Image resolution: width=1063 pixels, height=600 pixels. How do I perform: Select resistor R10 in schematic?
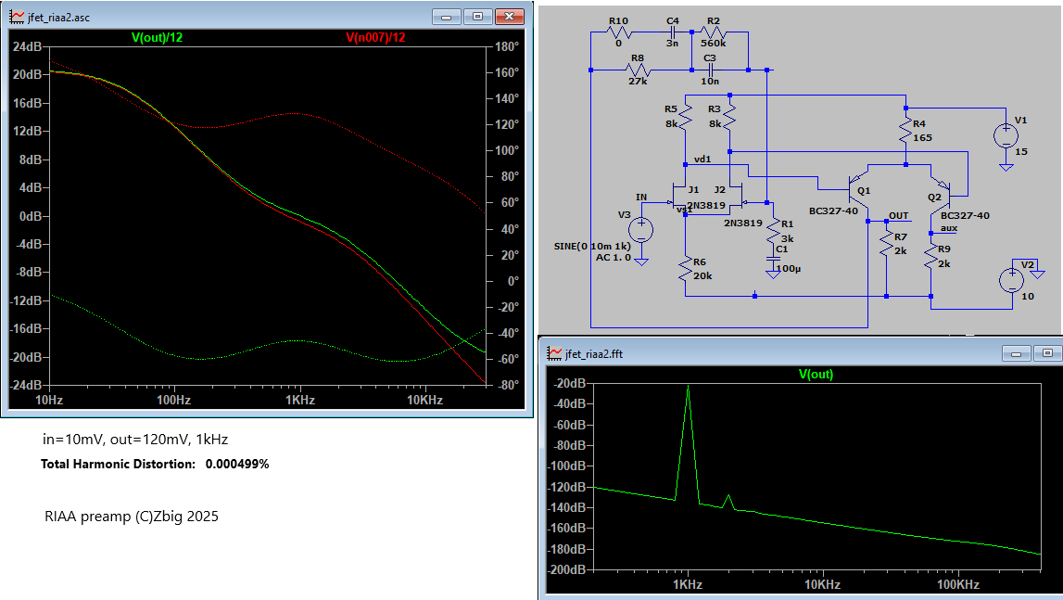point(619,32)
